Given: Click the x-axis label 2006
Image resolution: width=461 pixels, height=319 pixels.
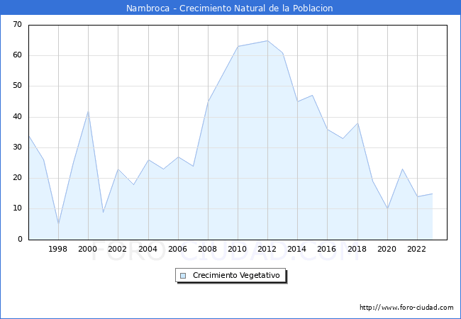Looking at the screenshot, I should tap(177, 249).
